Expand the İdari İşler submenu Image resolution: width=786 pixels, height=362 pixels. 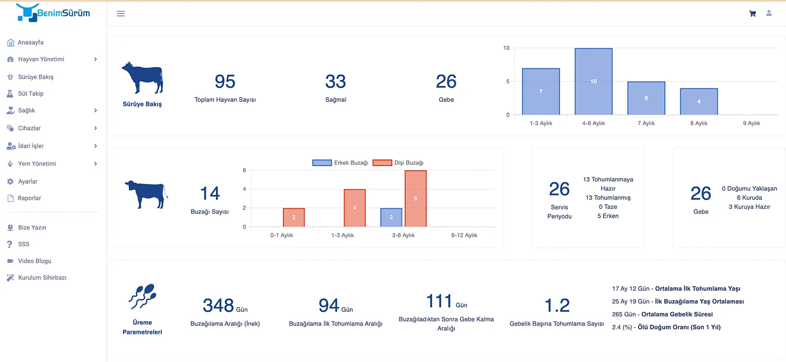[95, 146]
